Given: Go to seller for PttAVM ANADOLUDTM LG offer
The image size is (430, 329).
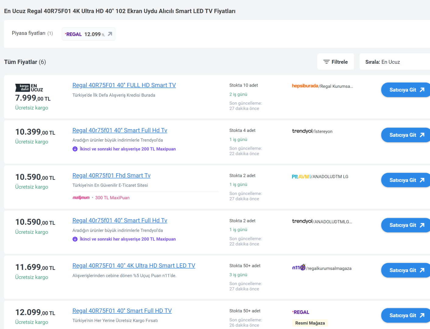Looking at the screenshot, I should (x=406, y=180).
